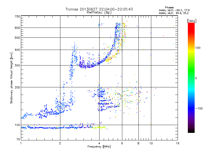Click the x-axis tick label '16'
This screenshot has width=209, height=156.
(x=178, y=143)
